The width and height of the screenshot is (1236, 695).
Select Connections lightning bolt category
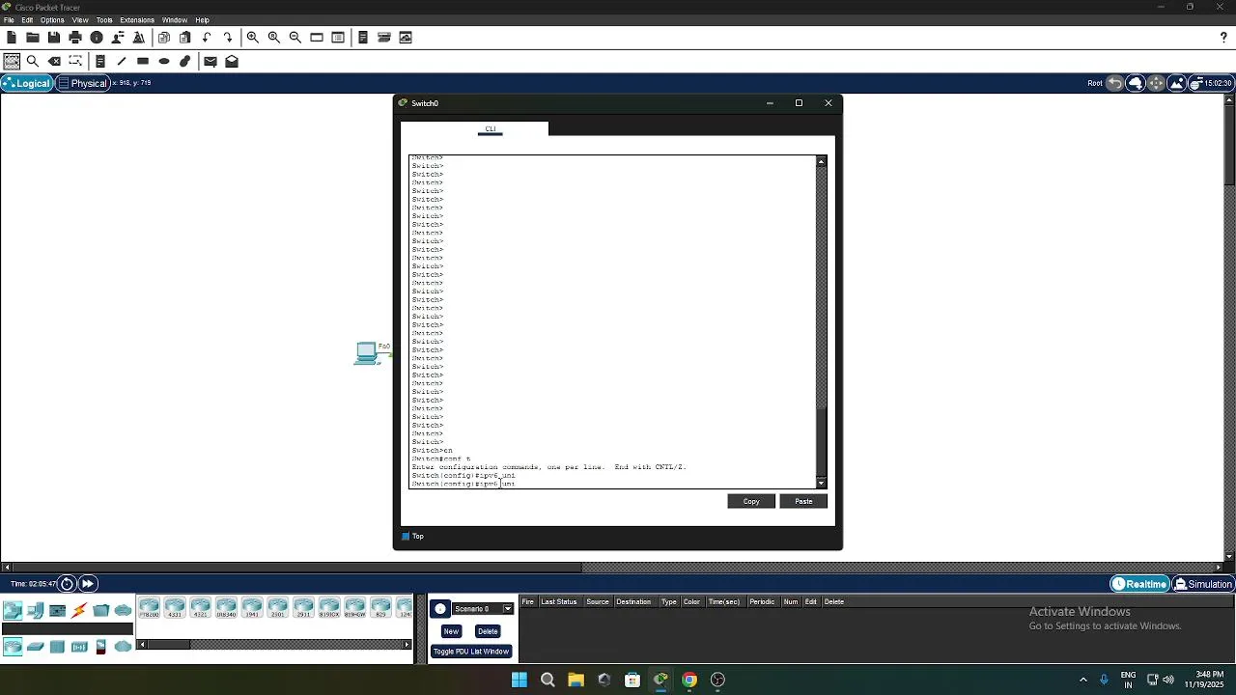pos(79,610)
